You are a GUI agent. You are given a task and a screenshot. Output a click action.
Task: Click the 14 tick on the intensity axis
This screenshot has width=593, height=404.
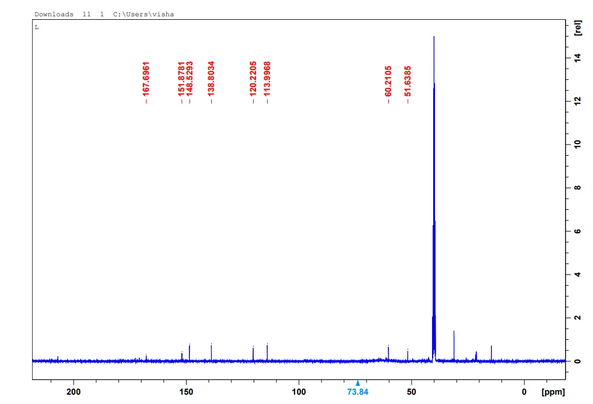[576, 58]
